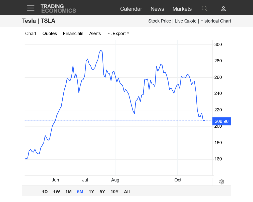Click the Jul label on the x-axis

click(x=85, y=180)
